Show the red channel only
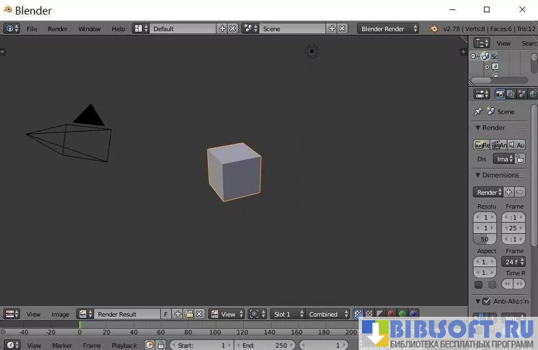Screen dimensions: 538x350 (x=391, y=314)
